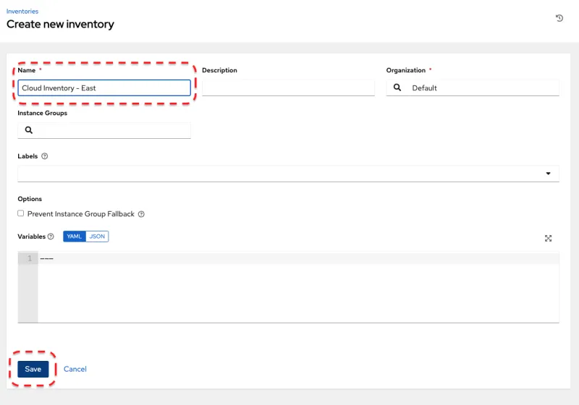Expand the Variables editor to fullscreen
Screen dimensions: 579x405
pyautogui.click(x=548, y=238)
